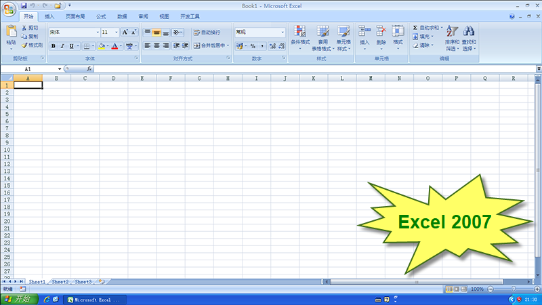The height and width of the screenshot is (305, 542).
Task: Insert a new worksheet tab icon
Action: tap(102, 282)
